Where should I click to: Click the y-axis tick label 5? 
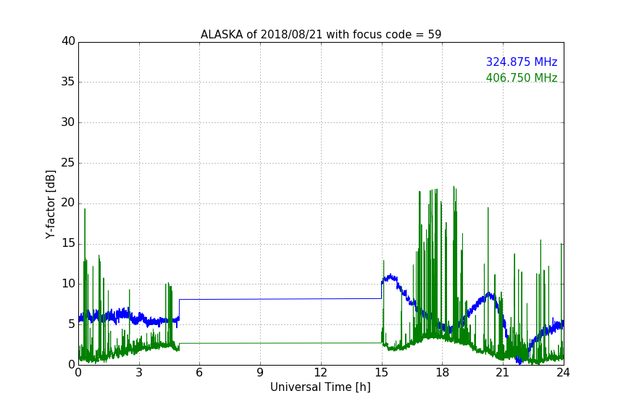(x=72, y=324)
